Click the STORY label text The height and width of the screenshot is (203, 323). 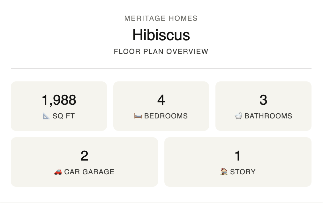243,172
